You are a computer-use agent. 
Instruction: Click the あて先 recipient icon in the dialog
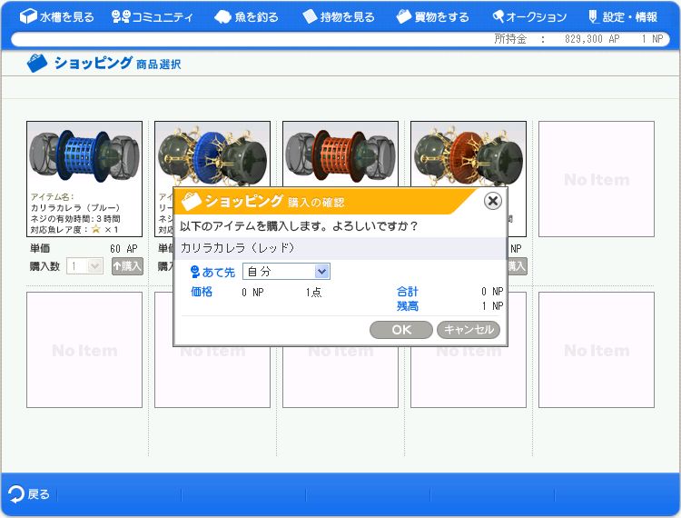click(194, 272)
